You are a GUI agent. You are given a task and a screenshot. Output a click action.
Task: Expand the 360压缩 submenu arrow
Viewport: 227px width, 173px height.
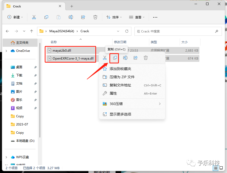click(x=160, y=104)
